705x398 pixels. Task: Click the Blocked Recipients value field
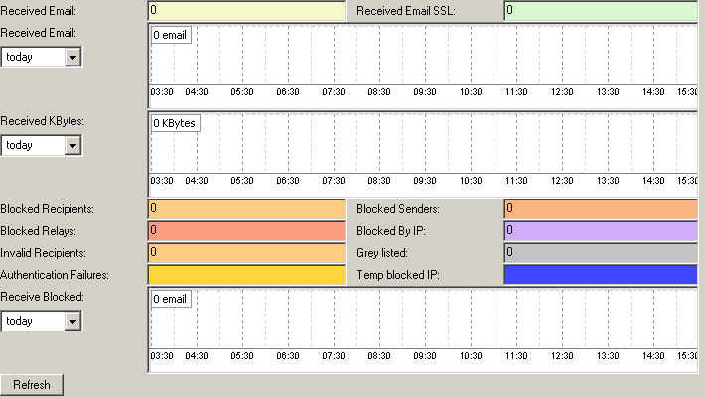[x=246, y=208]
